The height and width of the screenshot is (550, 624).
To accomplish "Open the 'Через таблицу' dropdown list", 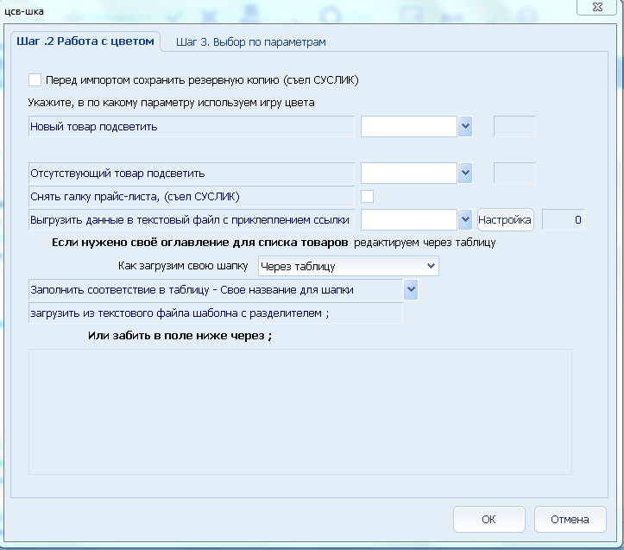I will (x=348, y=266).
